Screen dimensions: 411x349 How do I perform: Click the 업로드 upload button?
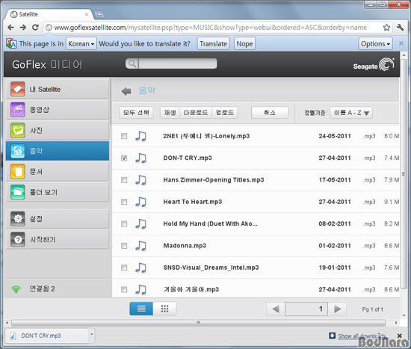pos(225,113)
